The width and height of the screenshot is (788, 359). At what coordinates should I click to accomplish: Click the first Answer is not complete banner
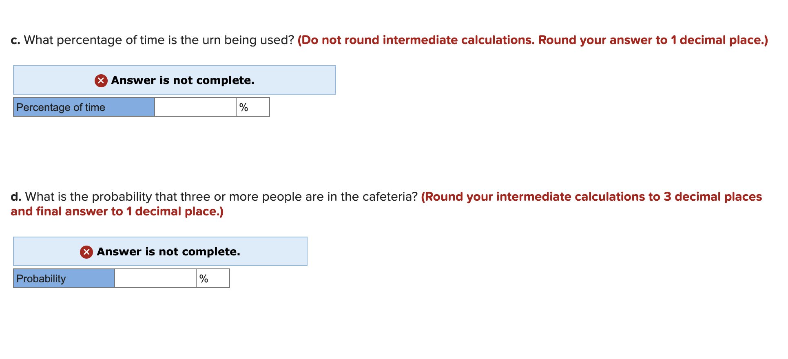point(175,80)
